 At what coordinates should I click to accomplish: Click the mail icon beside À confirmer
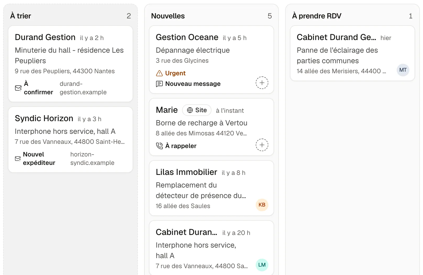(x=18, y=88)
